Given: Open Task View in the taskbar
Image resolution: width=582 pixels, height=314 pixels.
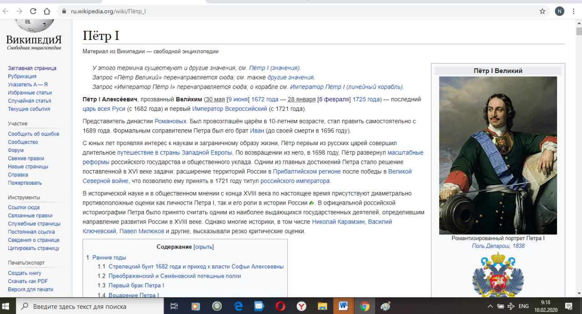Looking at the screenshot, I should tap(174, 306).
